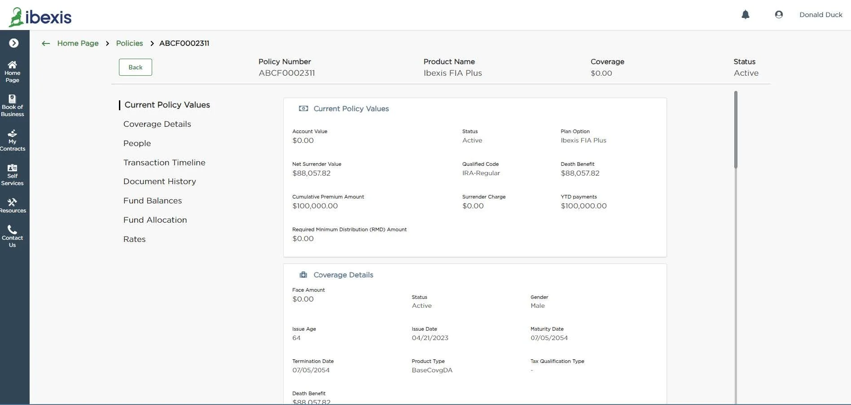Open the user profile avatar icon
This screenshot has height=405, width=851.
pos(779,15)
